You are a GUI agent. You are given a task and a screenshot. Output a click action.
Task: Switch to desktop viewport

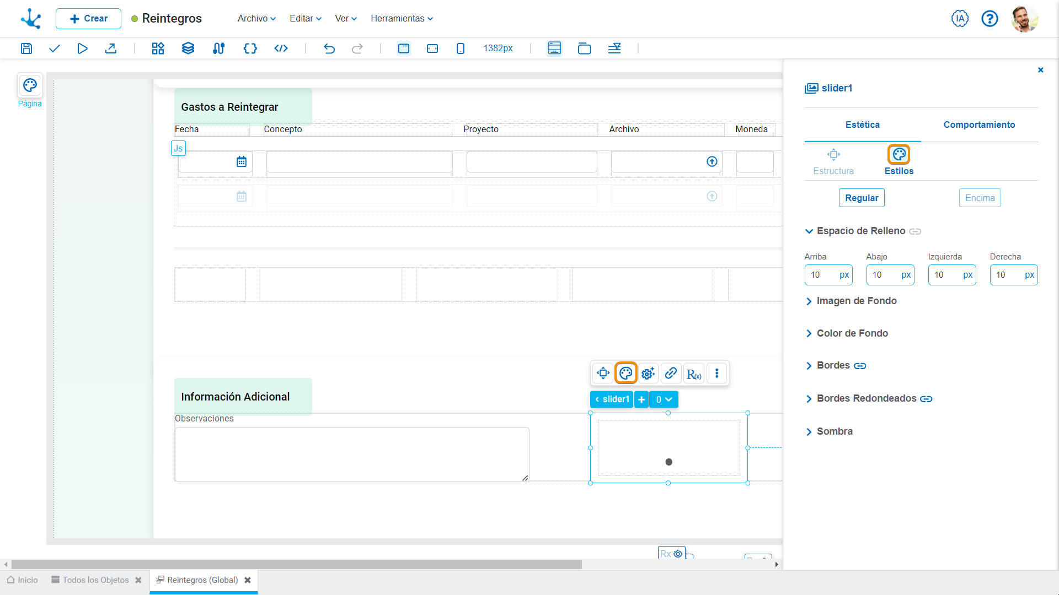click(x=404, y=48)
